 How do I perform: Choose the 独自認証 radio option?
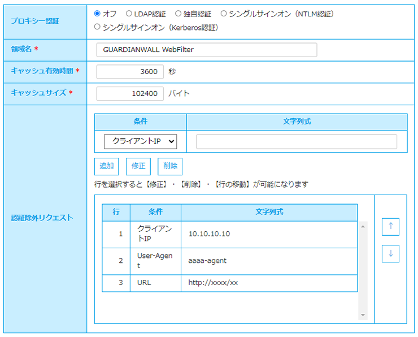click(178, 14)
